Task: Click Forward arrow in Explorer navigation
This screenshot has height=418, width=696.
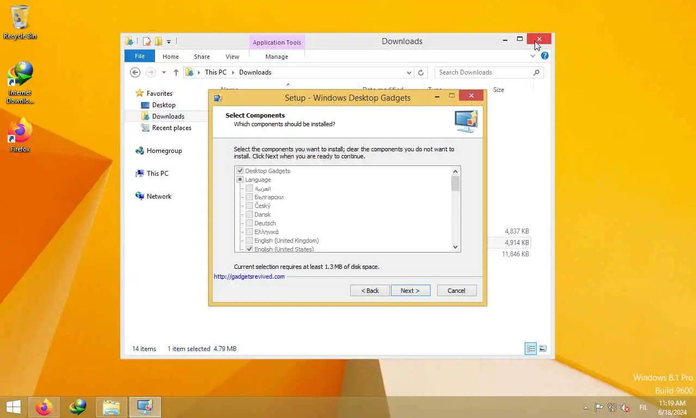Action: 151,72
